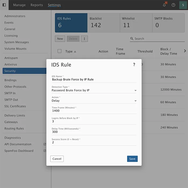The height and width of the screenshot is (188, 188).
Task: Open System Messages in the sidebar
Action: [x=17, y=42]
